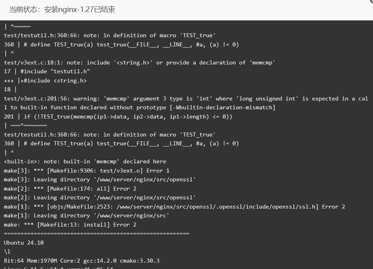373x269 pixels.
Task: Click the '17 | #include "testutil.h"' line
Action: 47,71
